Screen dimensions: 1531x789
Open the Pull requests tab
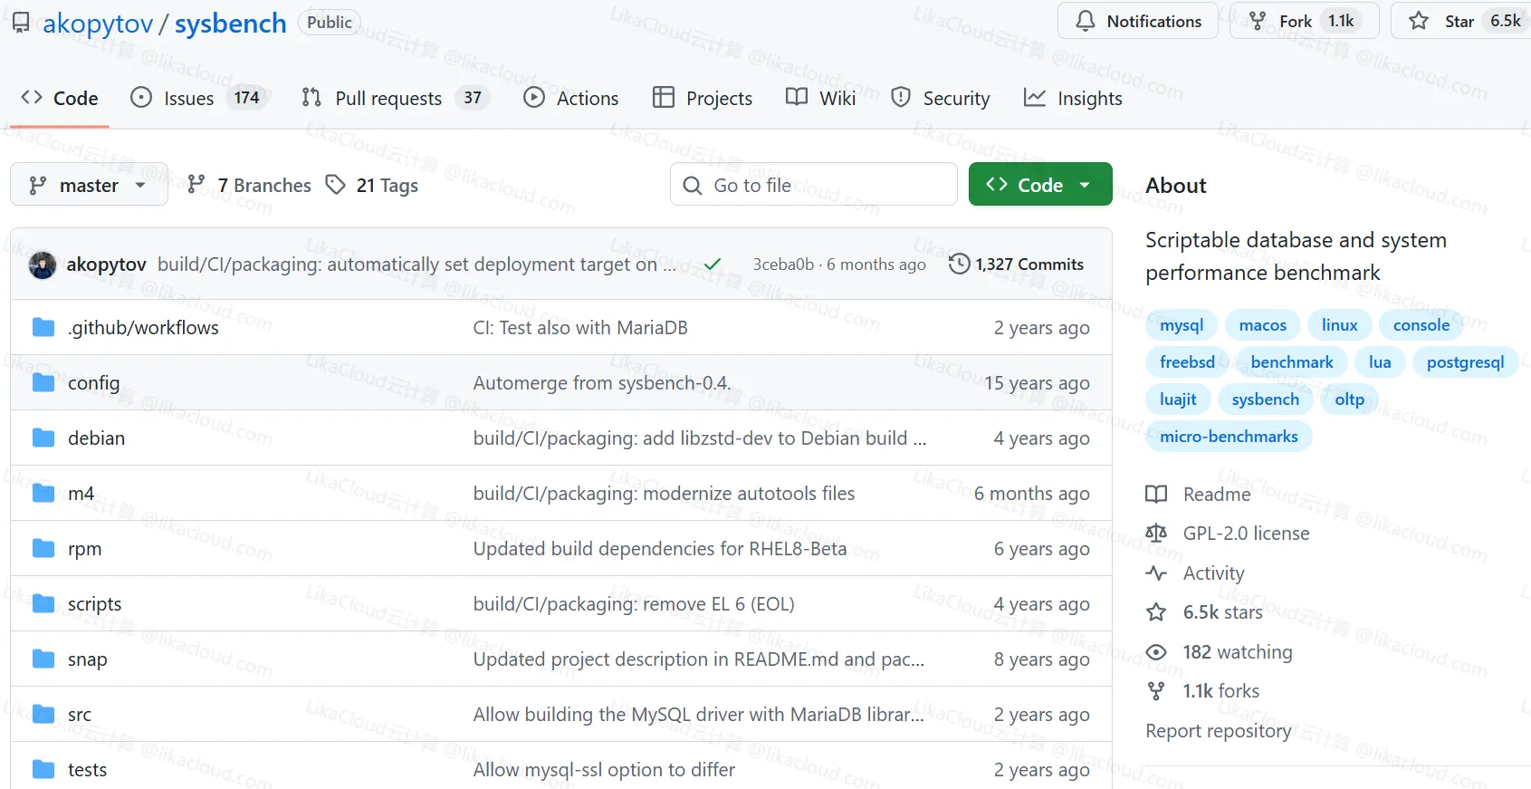tap(388, 98)
